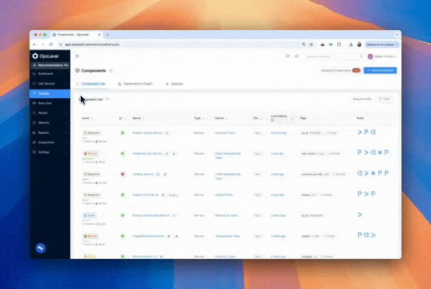This screenshot has width=431, height=289.
Task: Click first tool icon in Product Image Service row
Action: coord(359,132)
